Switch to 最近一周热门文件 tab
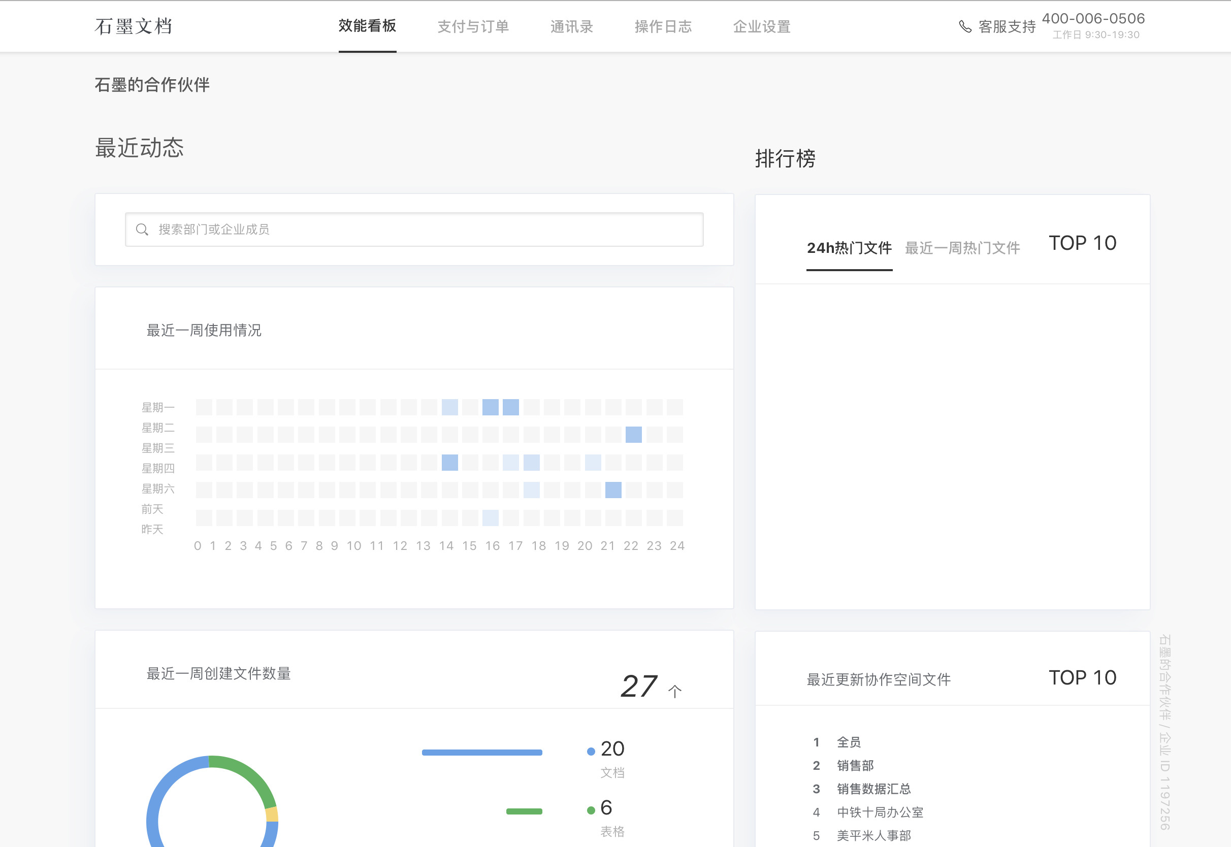Viewport: 1231px width, 847px height. pyautogui.click(x=962, y=248)
